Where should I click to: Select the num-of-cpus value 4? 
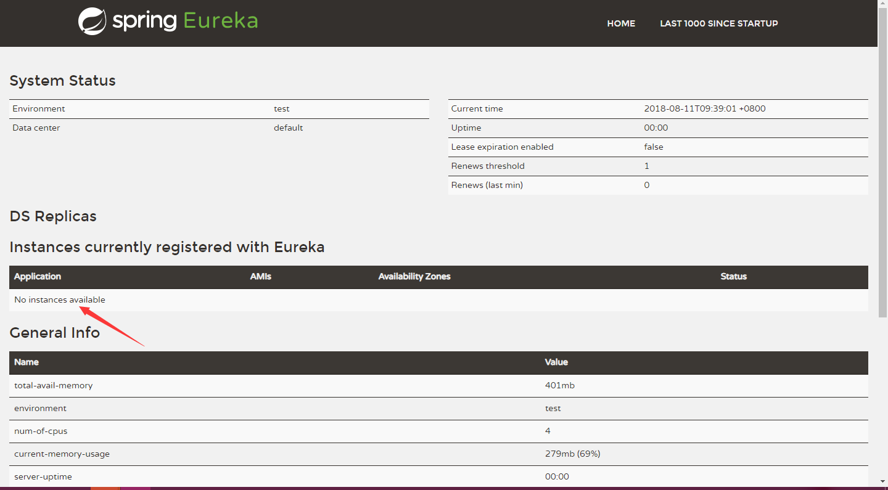pyautogui.click(x=548, y=431)
